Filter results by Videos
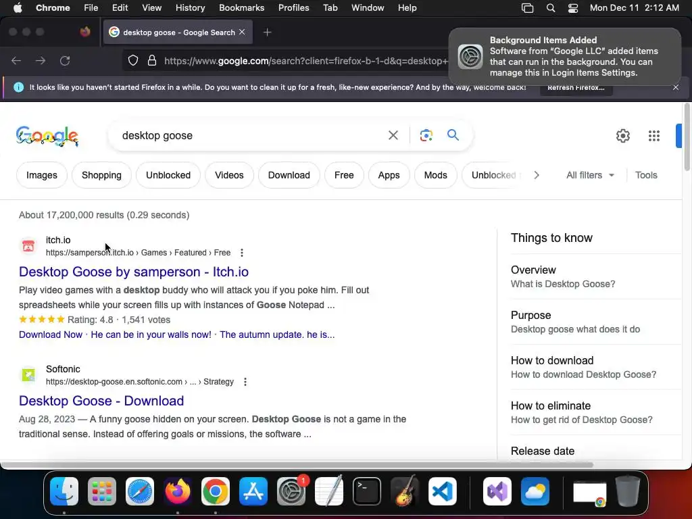692x519 pixels. 229,175
